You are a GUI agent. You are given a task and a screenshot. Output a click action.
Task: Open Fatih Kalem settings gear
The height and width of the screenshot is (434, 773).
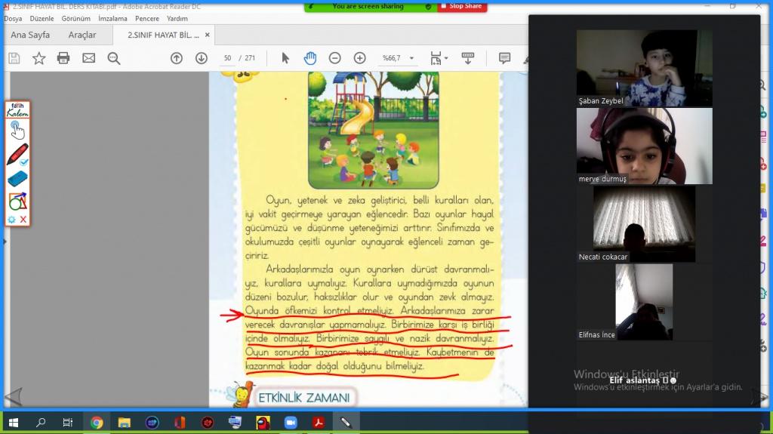12,220
